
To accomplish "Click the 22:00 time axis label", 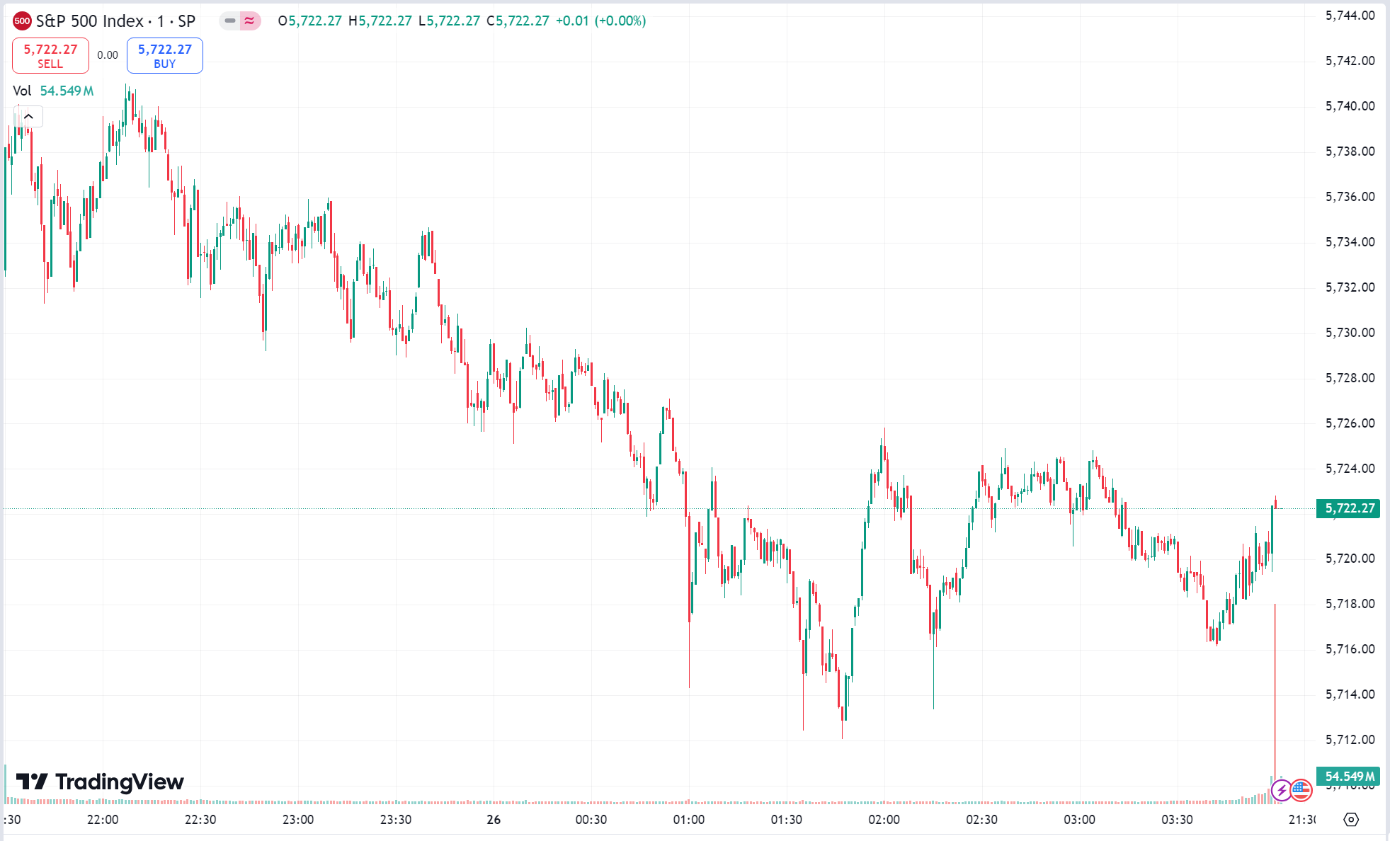I will point(103,820).
